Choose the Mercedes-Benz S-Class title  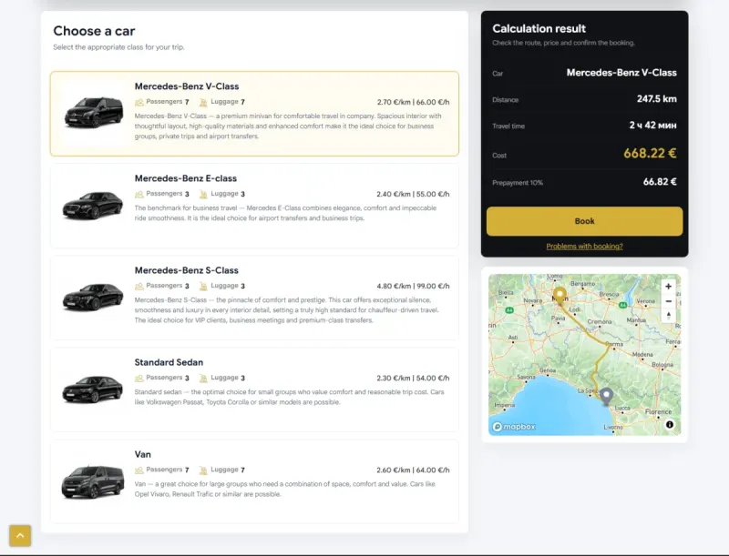[x=187, y=270]
